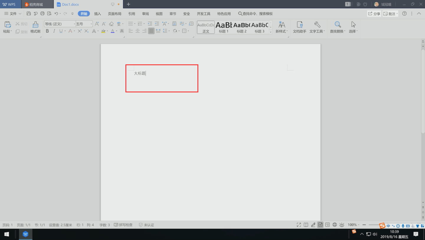Switch to the 审阅 tab
This screenshot has height=240, width=425.
(146, 14)
